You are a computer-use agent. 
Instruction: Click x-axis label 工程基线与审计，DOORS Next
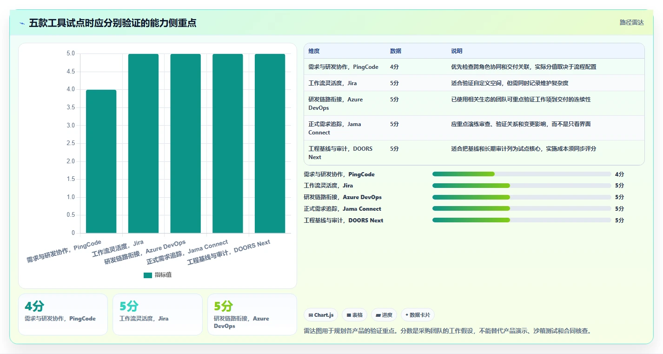pos(229,253)
